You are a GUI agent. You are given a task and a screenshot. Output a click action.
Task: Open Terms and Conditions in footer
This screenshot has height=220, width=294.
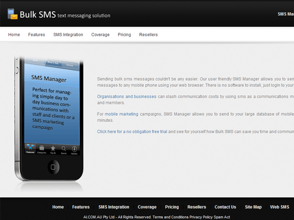pos(171,217)
